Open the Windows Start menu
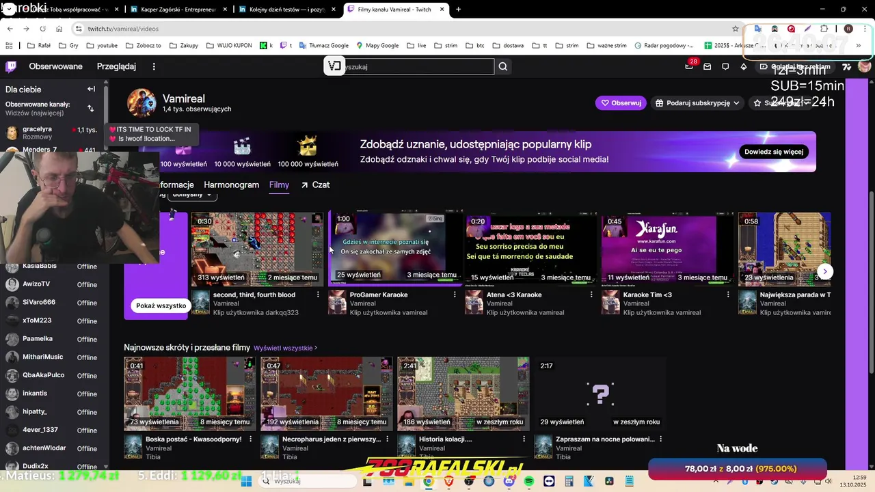This screenshot has width=875, height=492. 247,481
